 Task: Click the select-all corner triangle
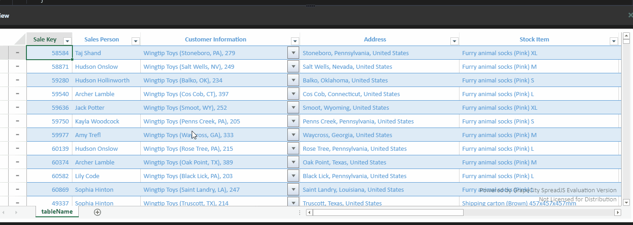[x=20, y=39]
